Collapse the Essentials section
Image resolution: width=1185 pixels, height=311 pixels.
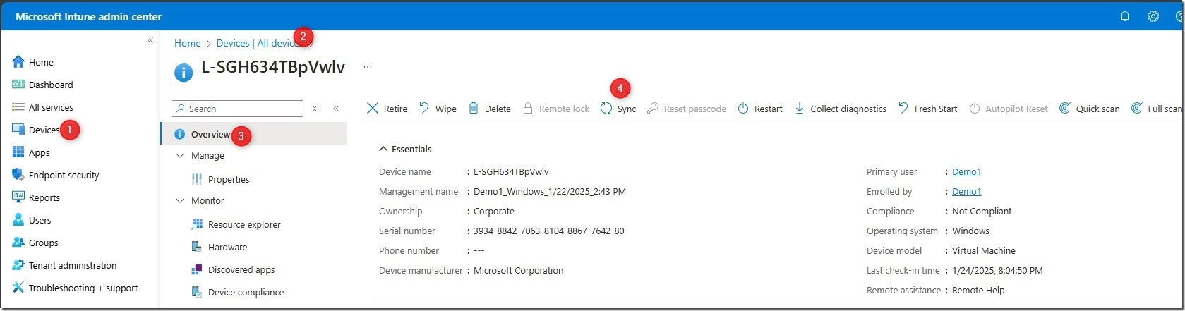(383, 149)
